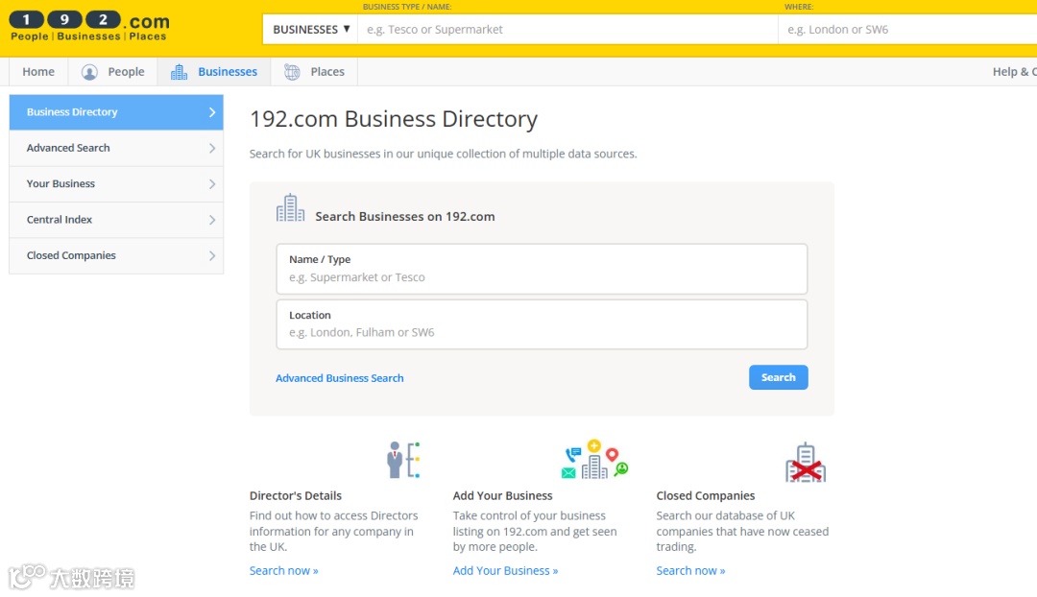Screen dimensions: 1037x597
Task: Expand the Advanced Search sidebar chevron
Action: [212, 148]
